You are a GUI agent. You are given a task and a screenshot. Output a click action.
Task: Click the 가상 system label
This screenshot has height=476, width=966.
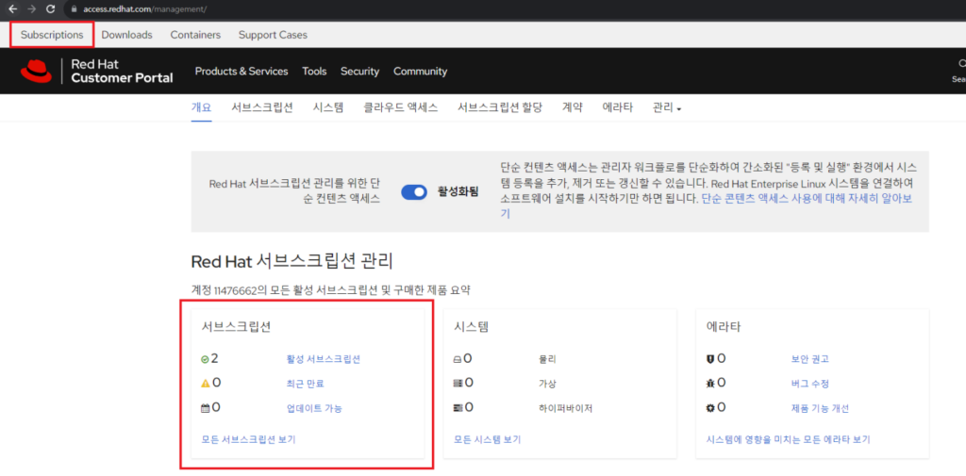(547, 384)
